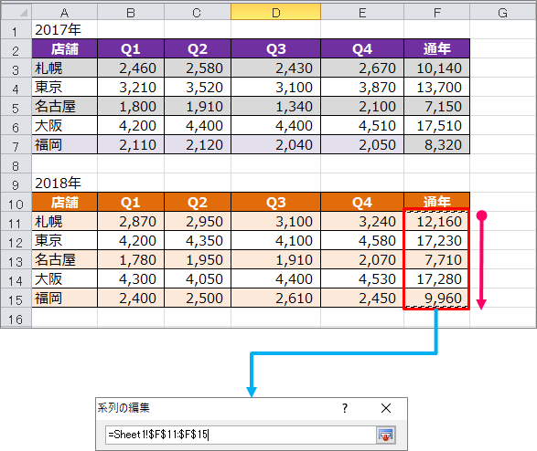
Task: Click cell with value 4,350
Action: coord(198,240)
